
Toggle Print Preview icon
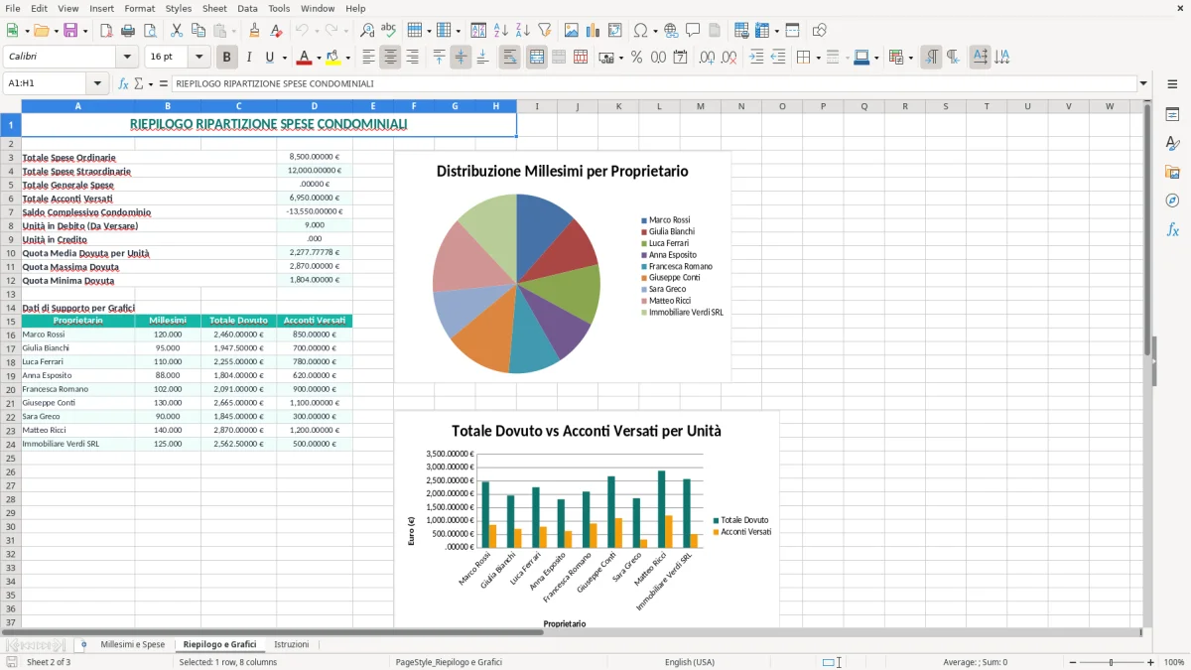click(x=148, y=31)
